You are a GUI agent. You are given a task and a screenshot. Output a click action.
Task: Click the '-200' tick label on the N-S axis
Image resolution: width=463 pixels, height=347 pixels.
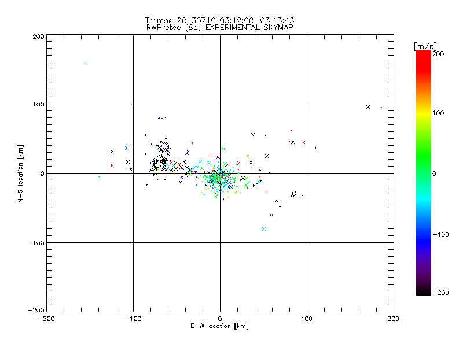coord(36,311)
